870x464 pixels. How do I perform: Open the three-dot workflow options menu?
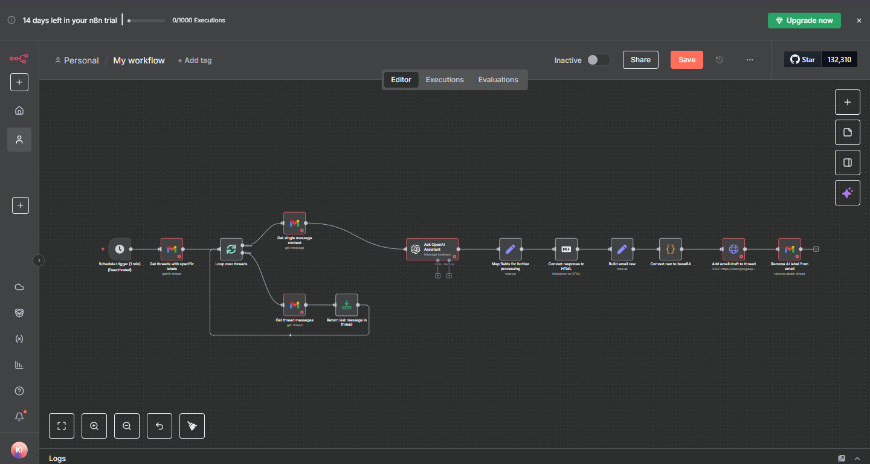pos(749,60)
